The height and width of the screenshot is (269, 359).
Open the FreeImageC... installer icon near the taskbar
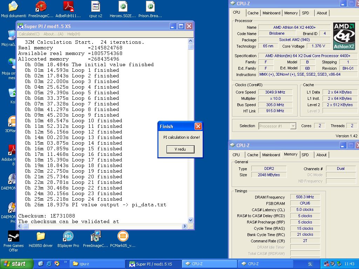pos(95,236)
